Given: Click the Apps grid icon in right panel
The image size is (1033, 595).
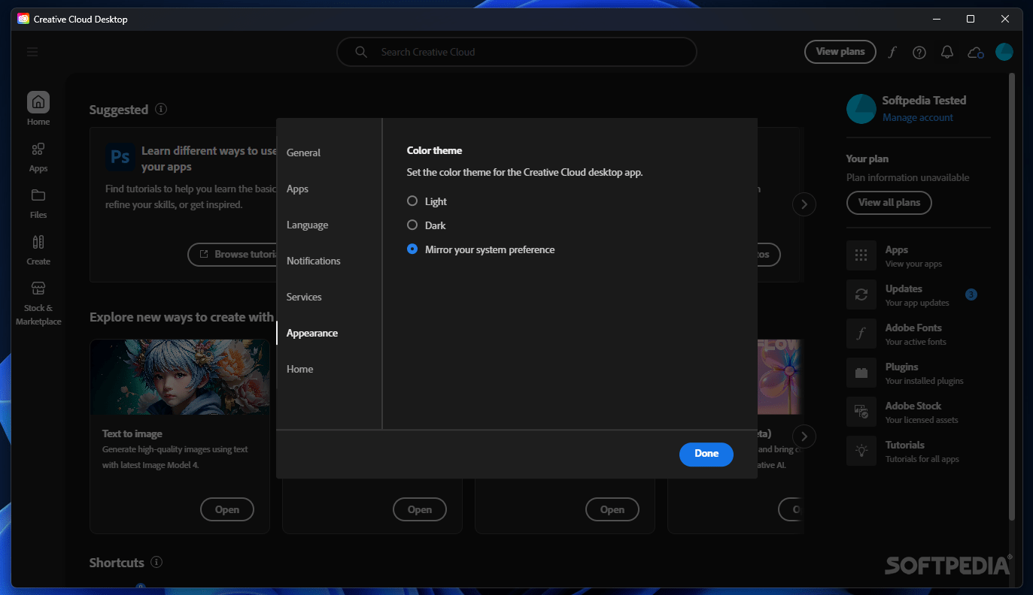Looking at the screenshot, I should pos(861,255).
